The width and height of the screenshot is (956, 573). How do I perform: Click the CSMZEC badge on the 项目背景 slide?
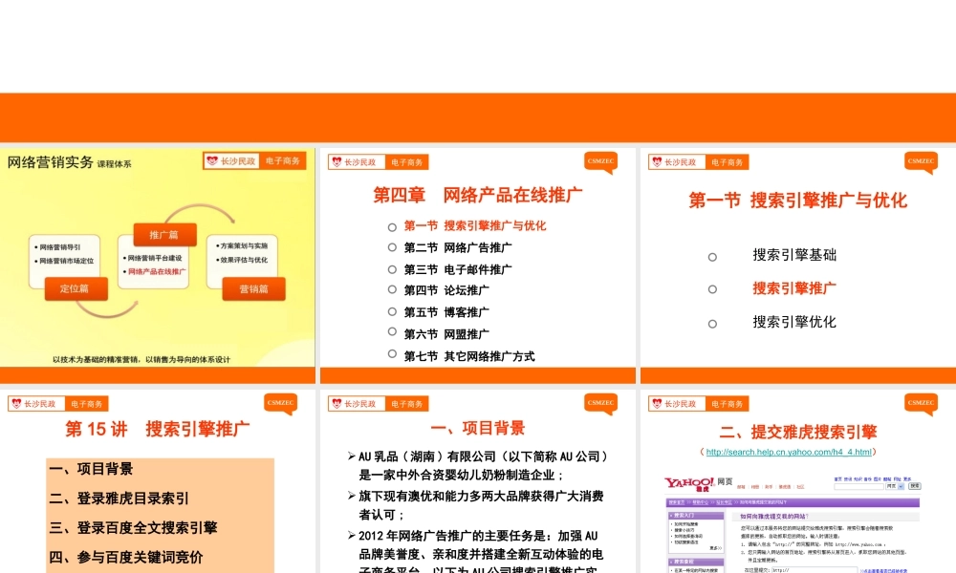click(601, 403)
